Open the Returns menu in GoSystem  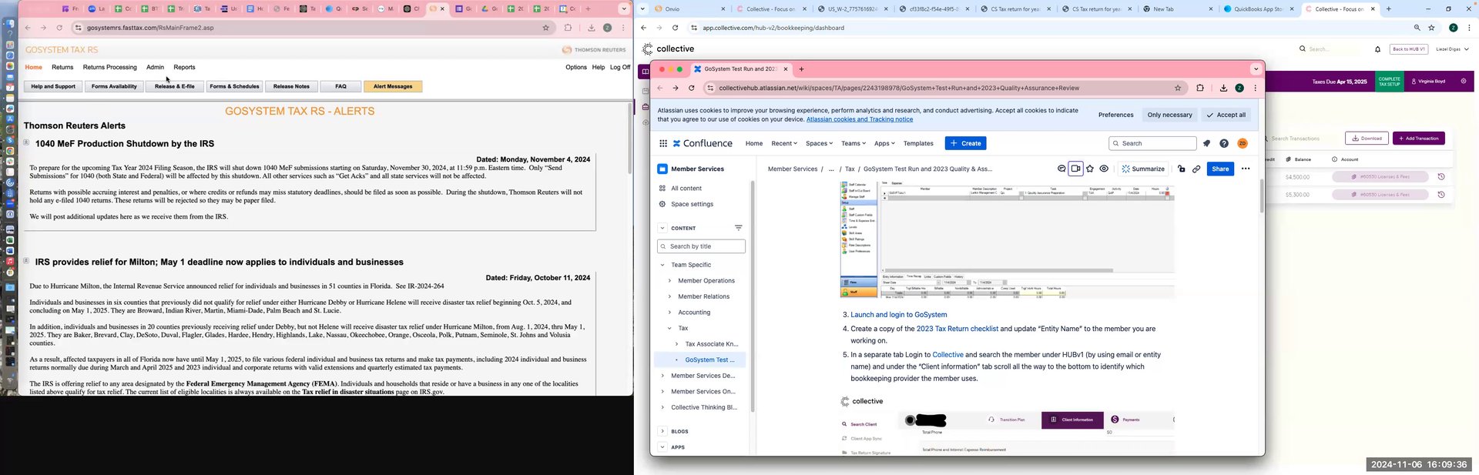[62, 67]
